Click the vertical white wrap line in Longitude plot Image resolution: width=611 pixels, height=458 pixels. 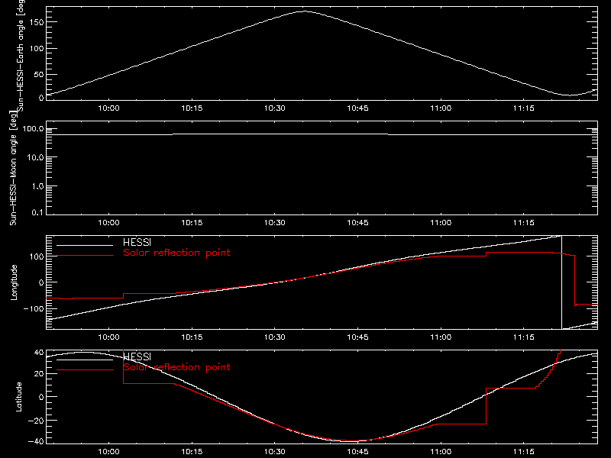(x=561, y=282)
